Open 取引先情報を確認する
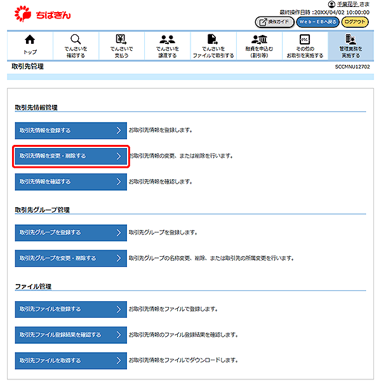Image resolution: width=381 pixels, height=387 pixels. pyautogui.click(x=70, y=182)
